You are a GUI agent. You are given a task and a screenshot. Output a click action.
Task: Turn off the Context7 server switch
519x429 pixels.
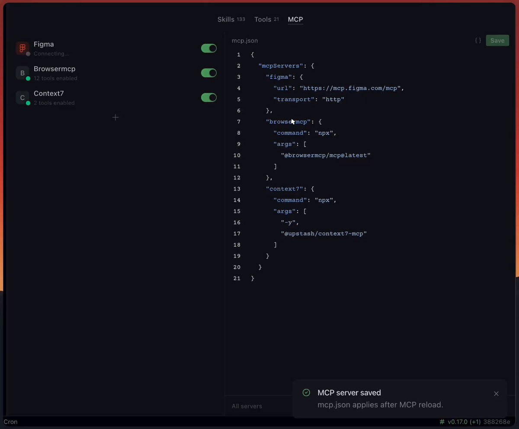[209, 98]
